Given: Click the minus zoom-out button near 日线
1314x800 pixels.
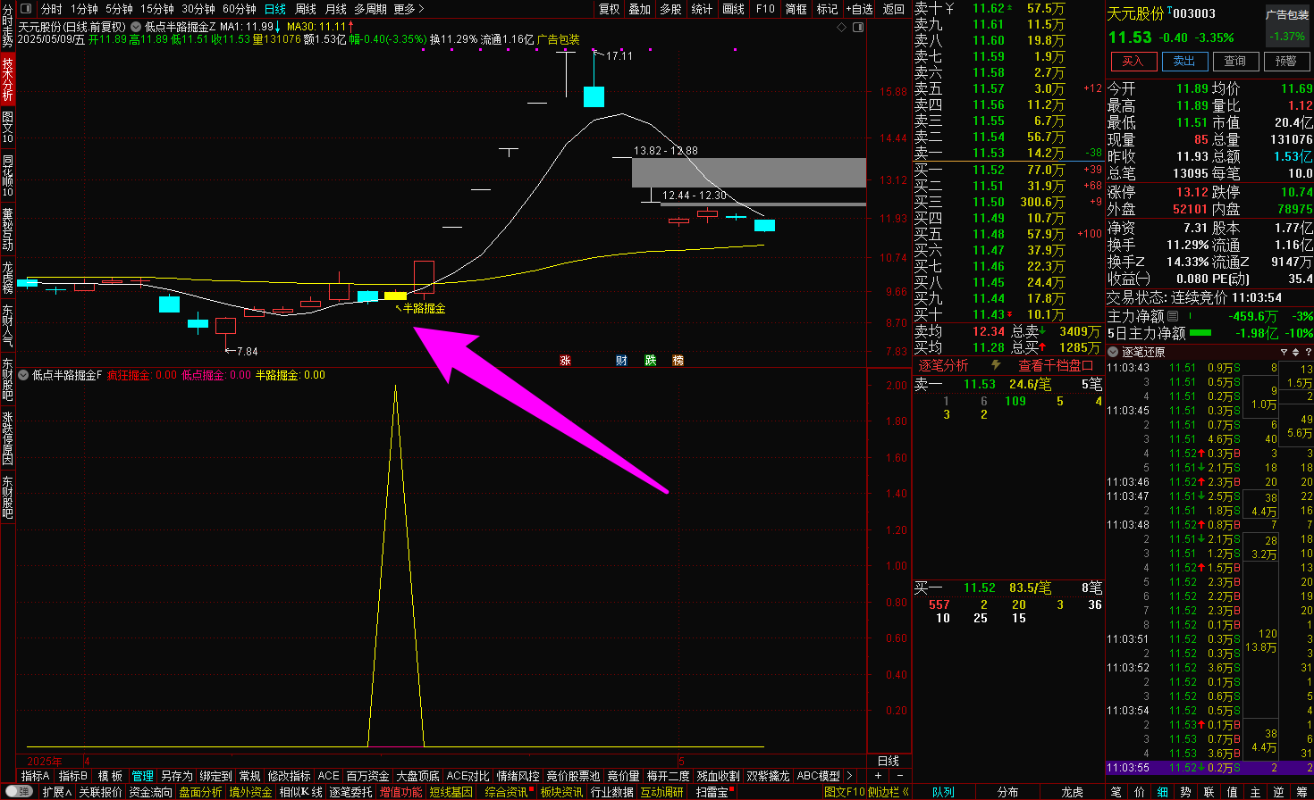Looking at the screenshot, I should point(901,776).
